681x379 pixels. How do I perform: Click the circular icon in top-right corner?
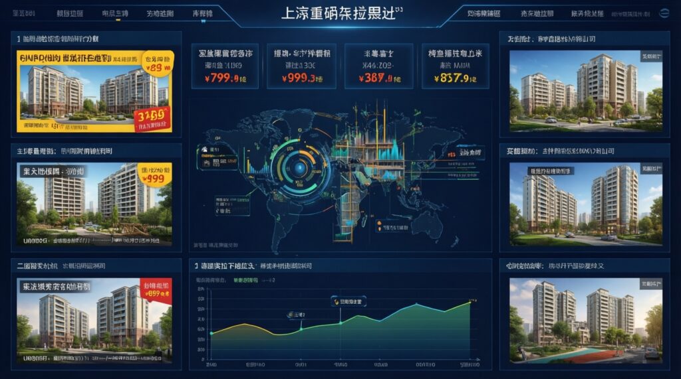click(x=664, y=13)
